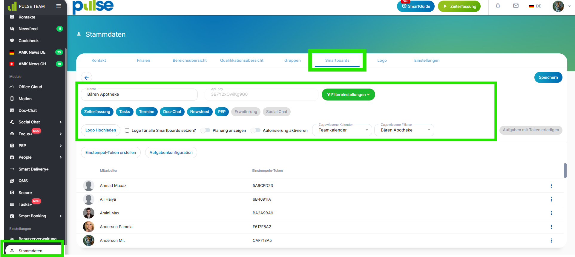Toggle the Zeiterfassung module chip
The image size is (575, 257).
[x=97, y=112]
